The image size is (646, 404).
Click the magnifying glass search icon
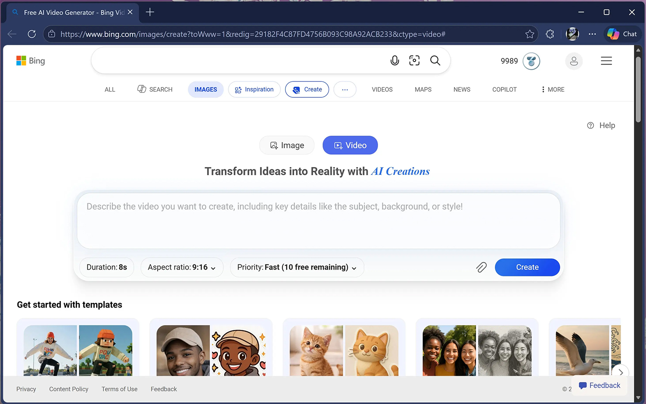coord(435,61)
